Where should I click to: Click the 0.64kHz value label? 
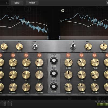13,93
